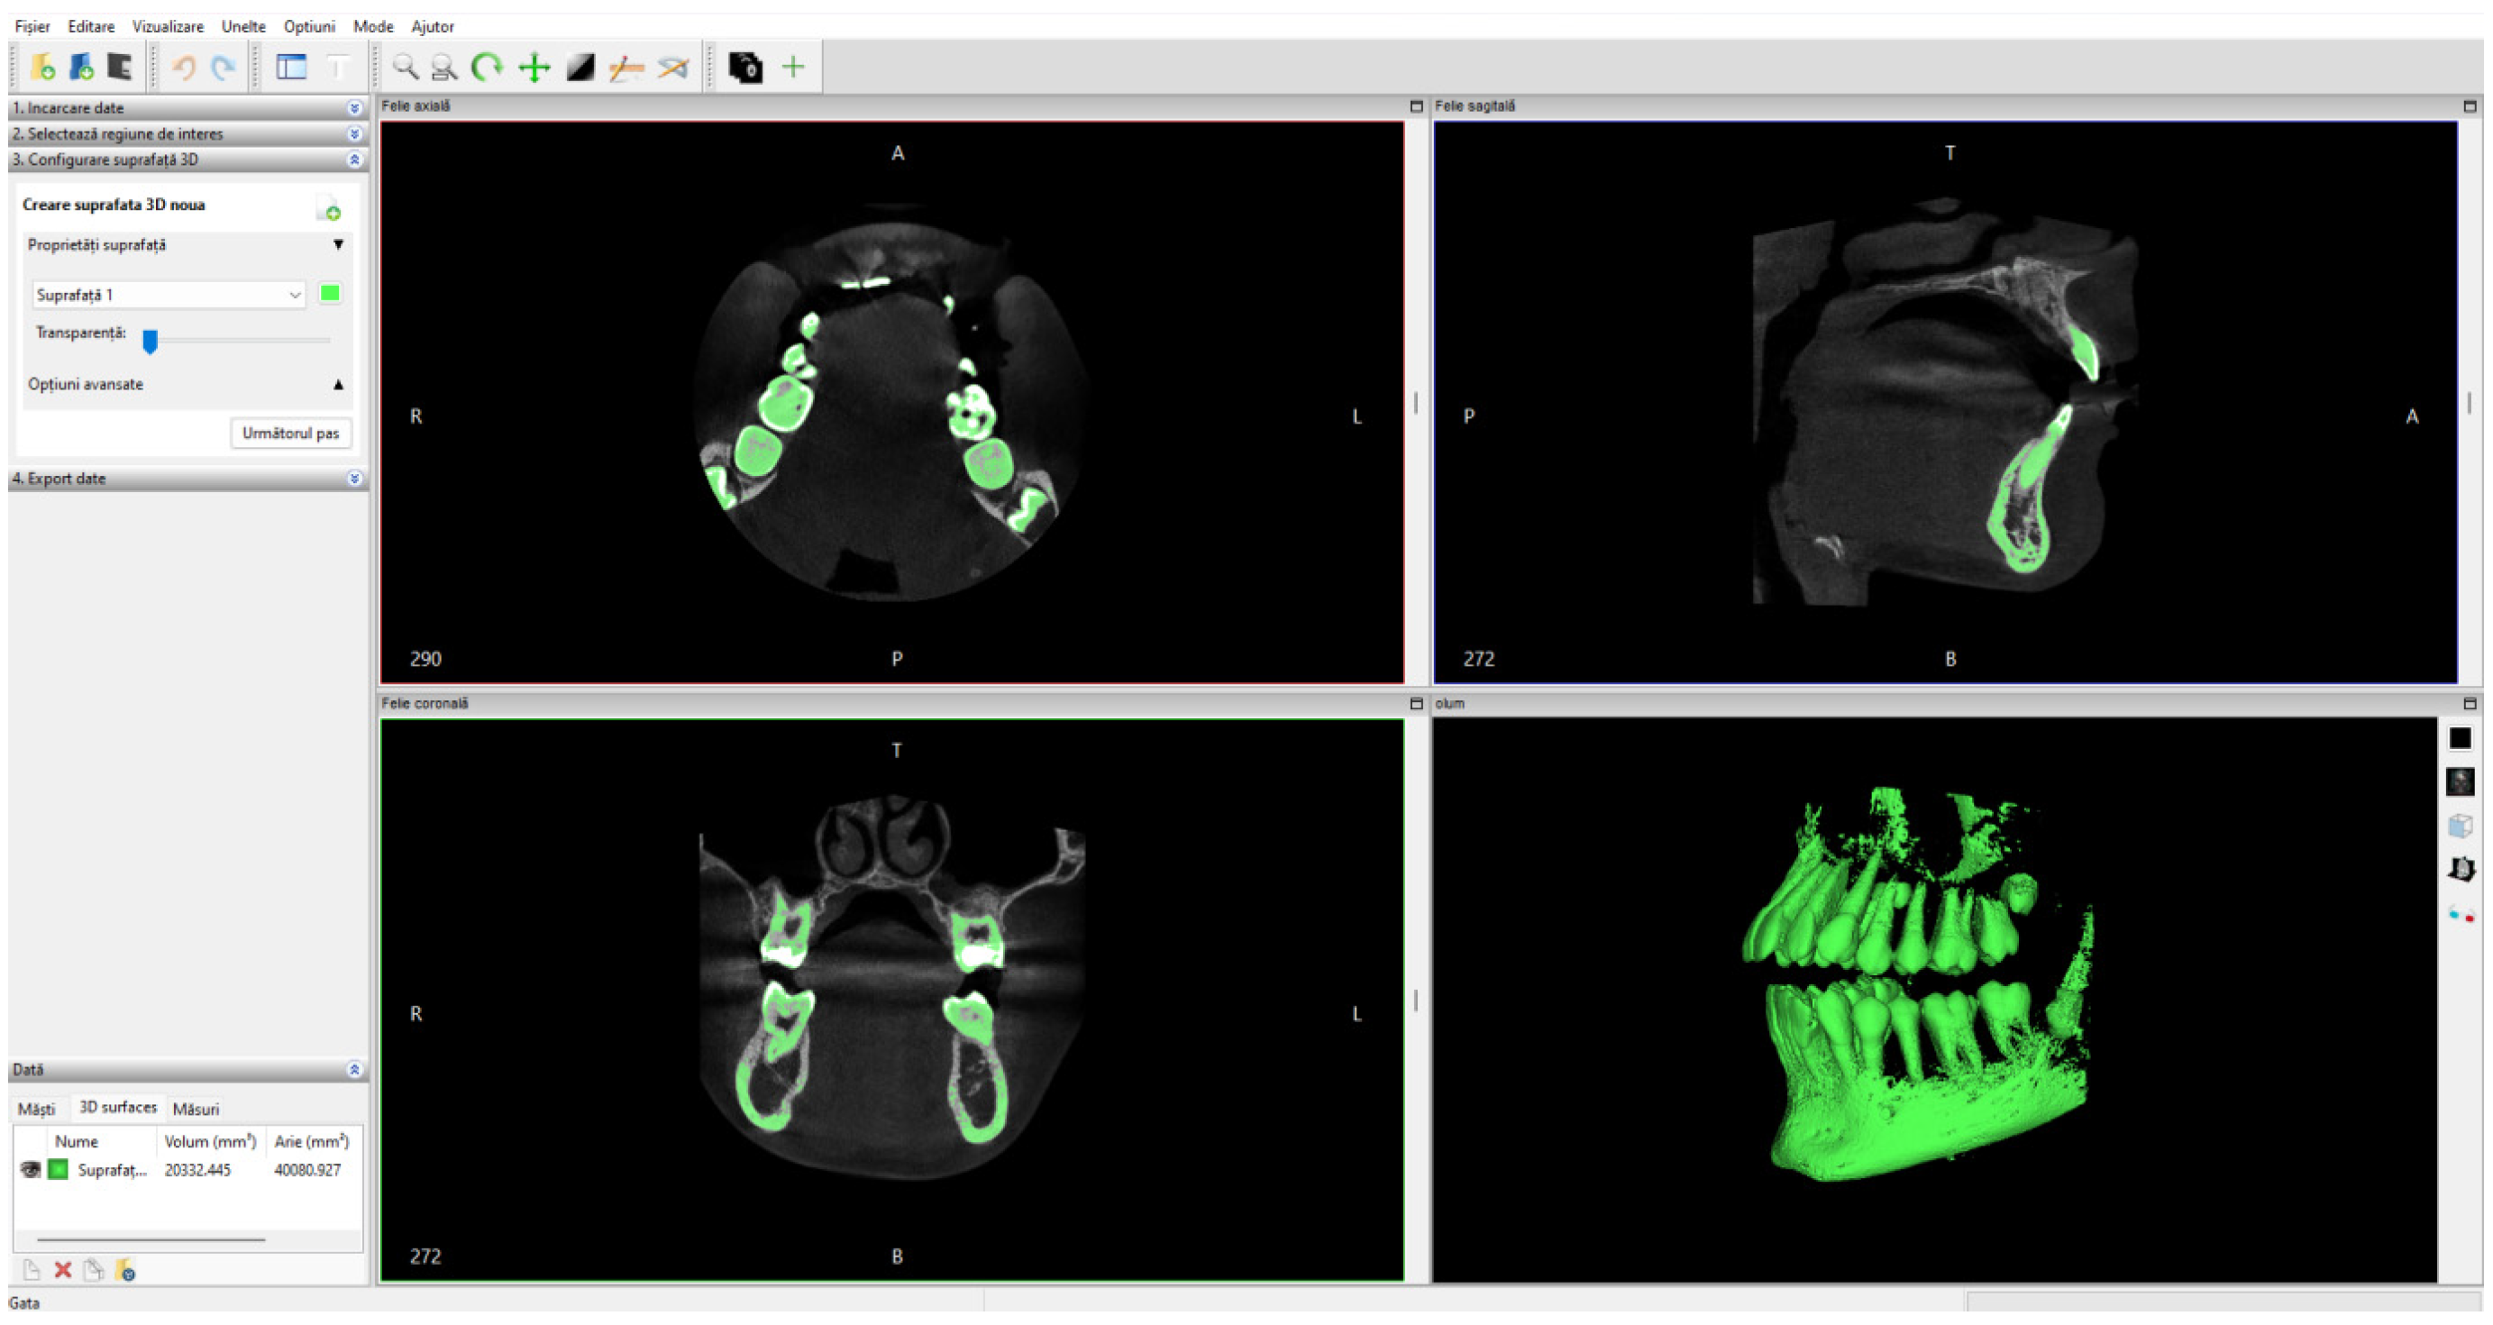Screen dimensions: 2493x1325
Task: Click the create new 3D surface icon
Action: (x=328, y=207)
